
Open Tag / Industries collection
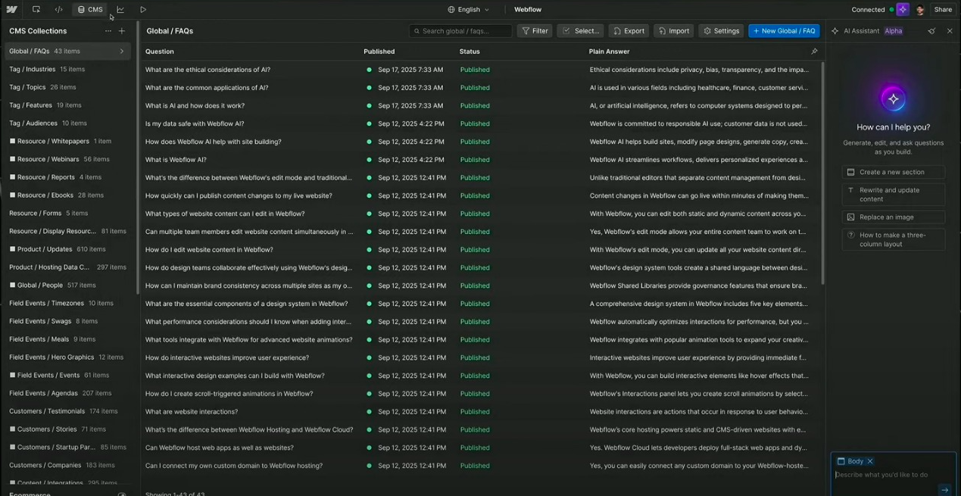click(67, 69)
